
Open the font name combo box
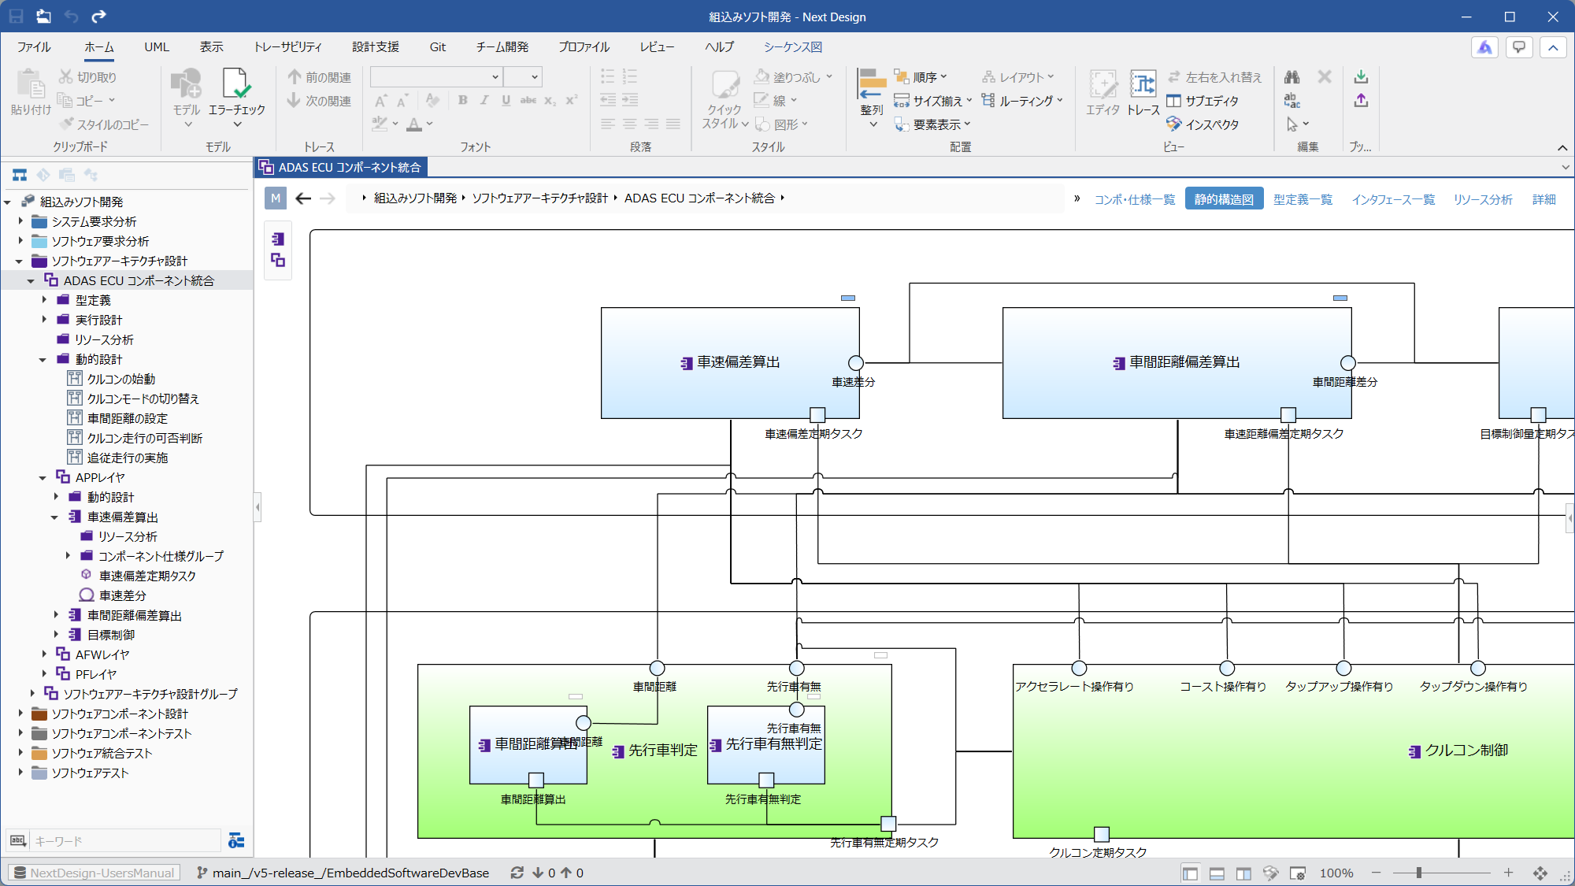pyautogui.click(x=435, y=76)
